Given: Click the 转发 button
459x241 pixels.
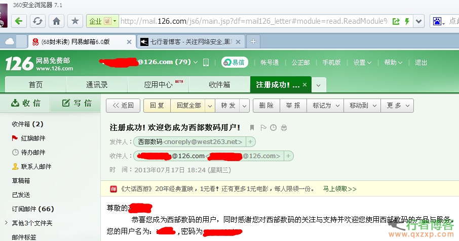Looking at the screenshot, I should pos(228,105).
